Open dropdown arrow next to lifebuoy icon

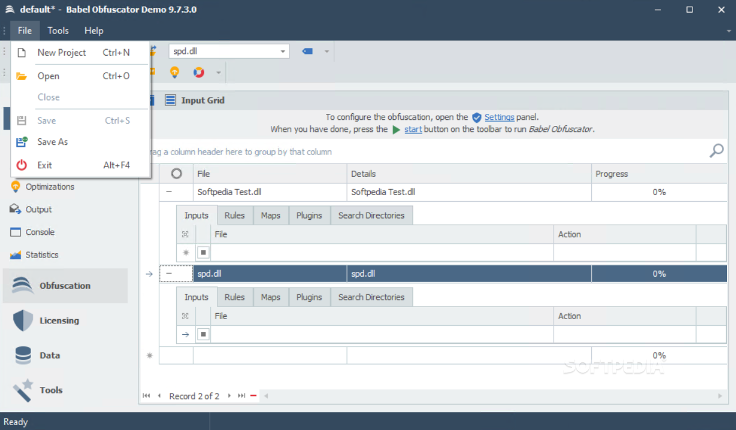(x=218, y=73)
